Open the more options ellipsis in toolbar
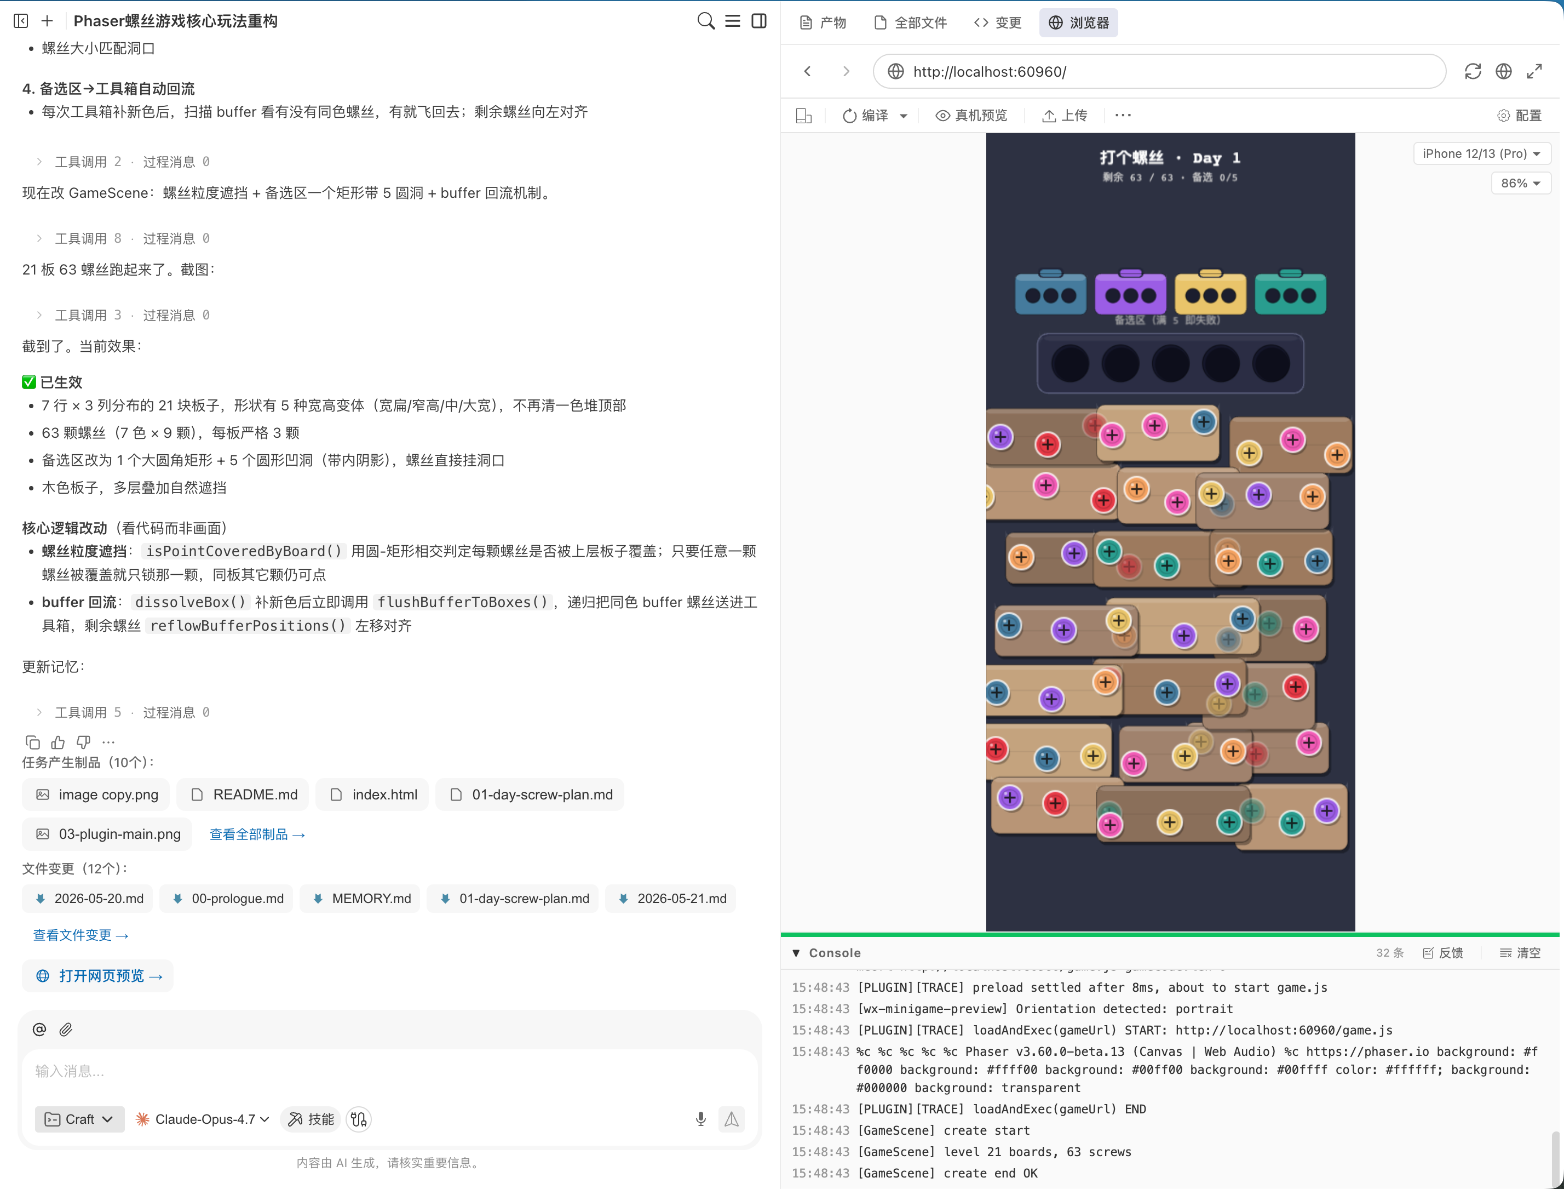Screen dimensions: 1564x1189 [x=1123, y=115]
